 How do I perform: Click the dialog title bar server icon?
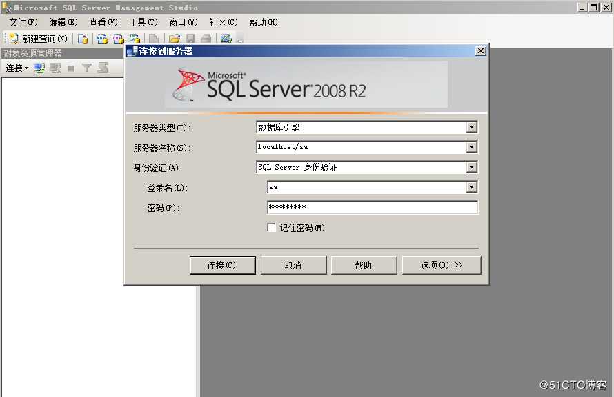(x=132, y=51)
